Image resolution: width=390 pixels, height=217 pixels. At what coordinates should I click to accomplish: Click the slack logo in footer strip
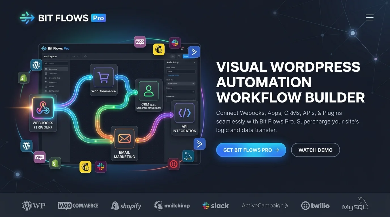[216, 206]
